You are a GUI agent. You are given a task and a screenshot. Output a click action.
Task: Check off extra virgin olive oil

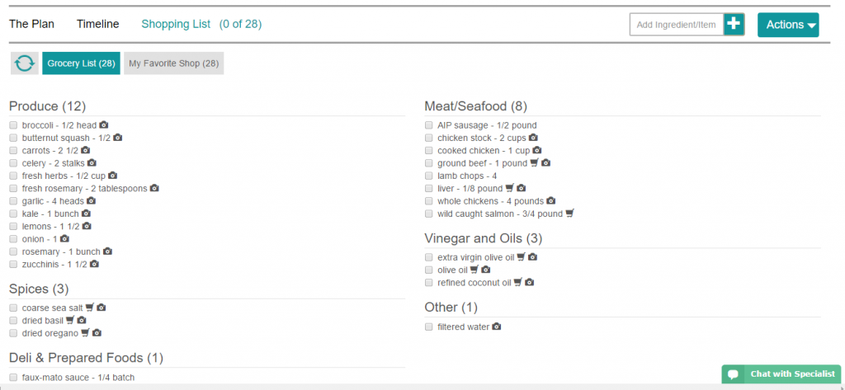429,257
